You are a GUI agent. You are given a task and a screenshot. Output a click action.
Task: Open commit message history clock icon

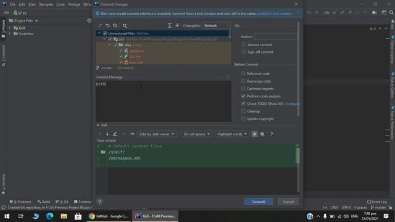(228, 77)
